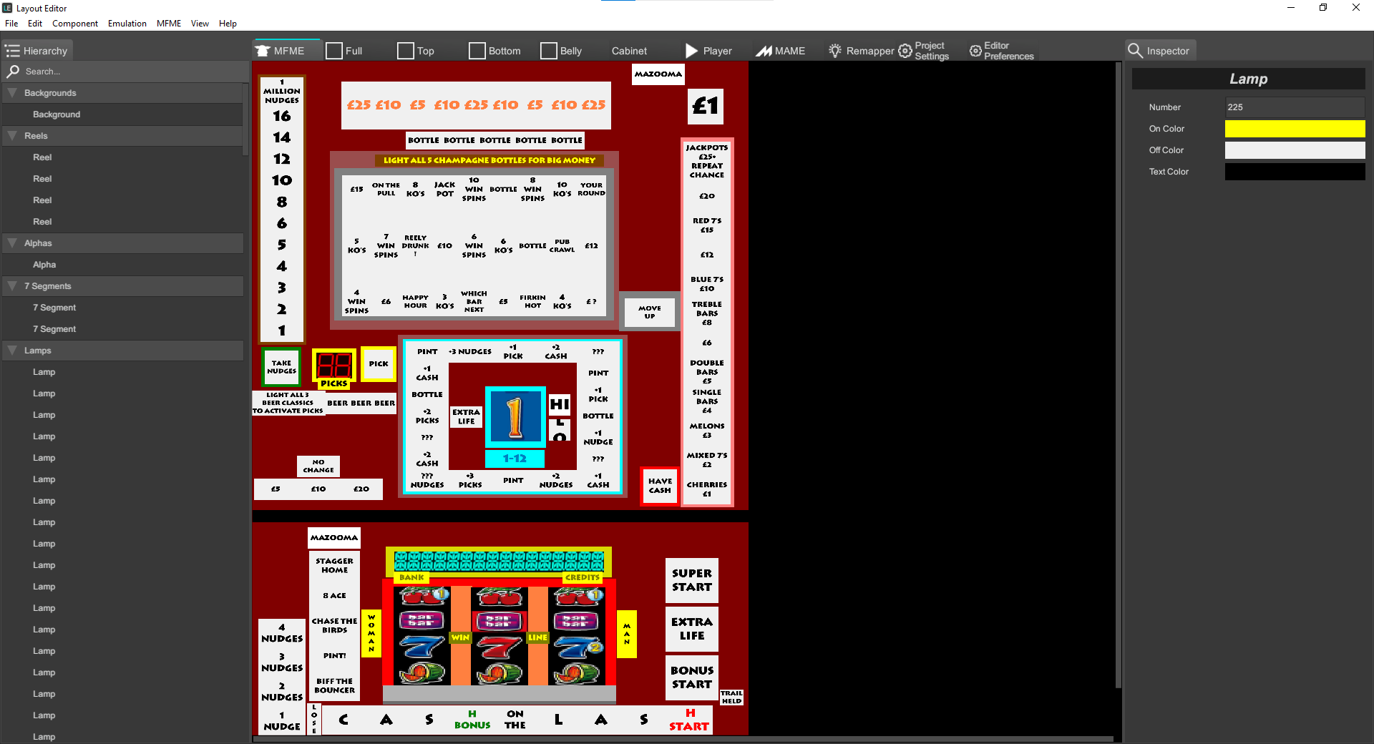Click the Project Settings gear icon
Image resolution: width=1374 pixels, height=744 pixels.
tap(905, 51)
